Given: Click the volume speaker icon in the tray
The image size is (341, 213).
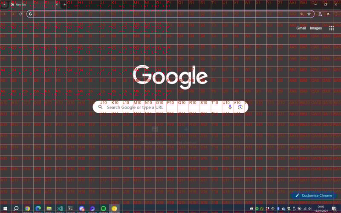Looking at the screenshot, I should pos(309,209).
